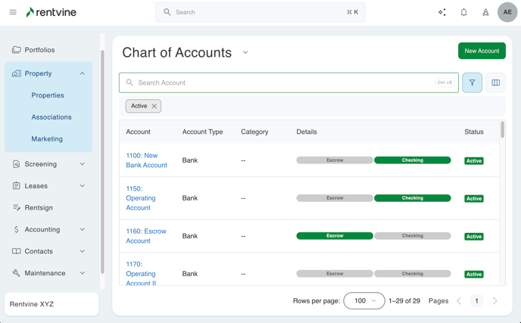This screenshot has height=323, width=521.
Task: Open Portfolios in the sidebar
Action: [x=39, y=50]
